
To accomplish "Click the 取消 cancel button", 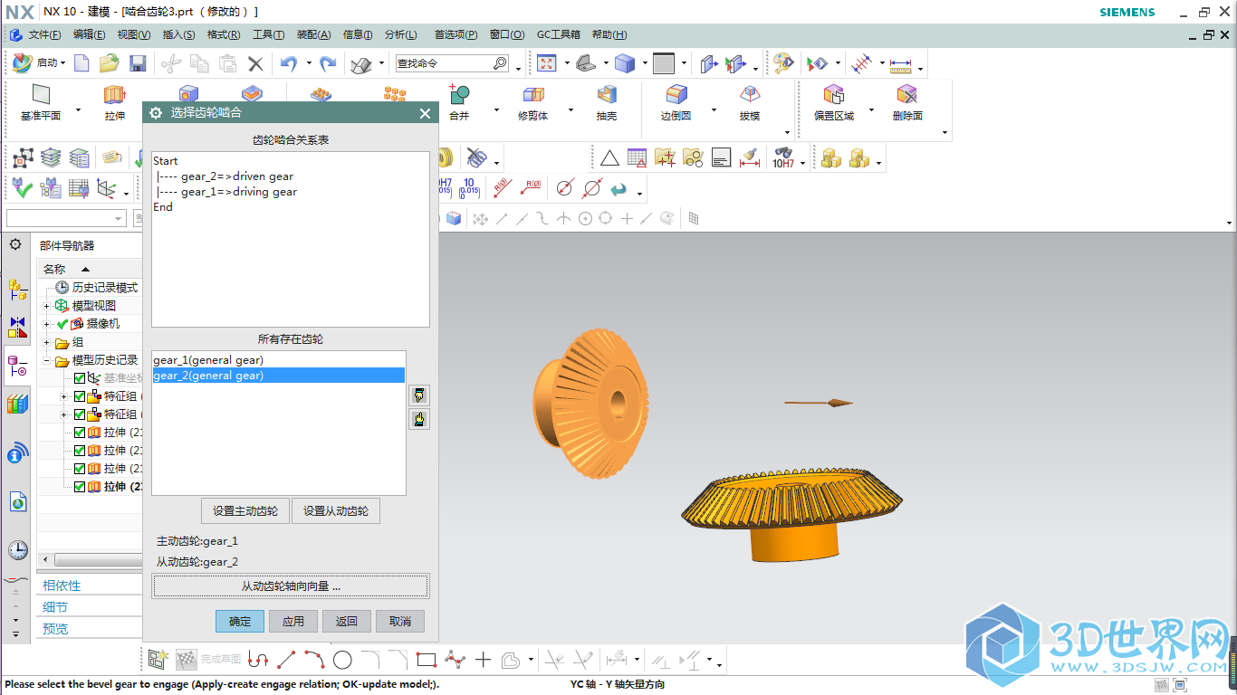I will click(x=400, y=622).
